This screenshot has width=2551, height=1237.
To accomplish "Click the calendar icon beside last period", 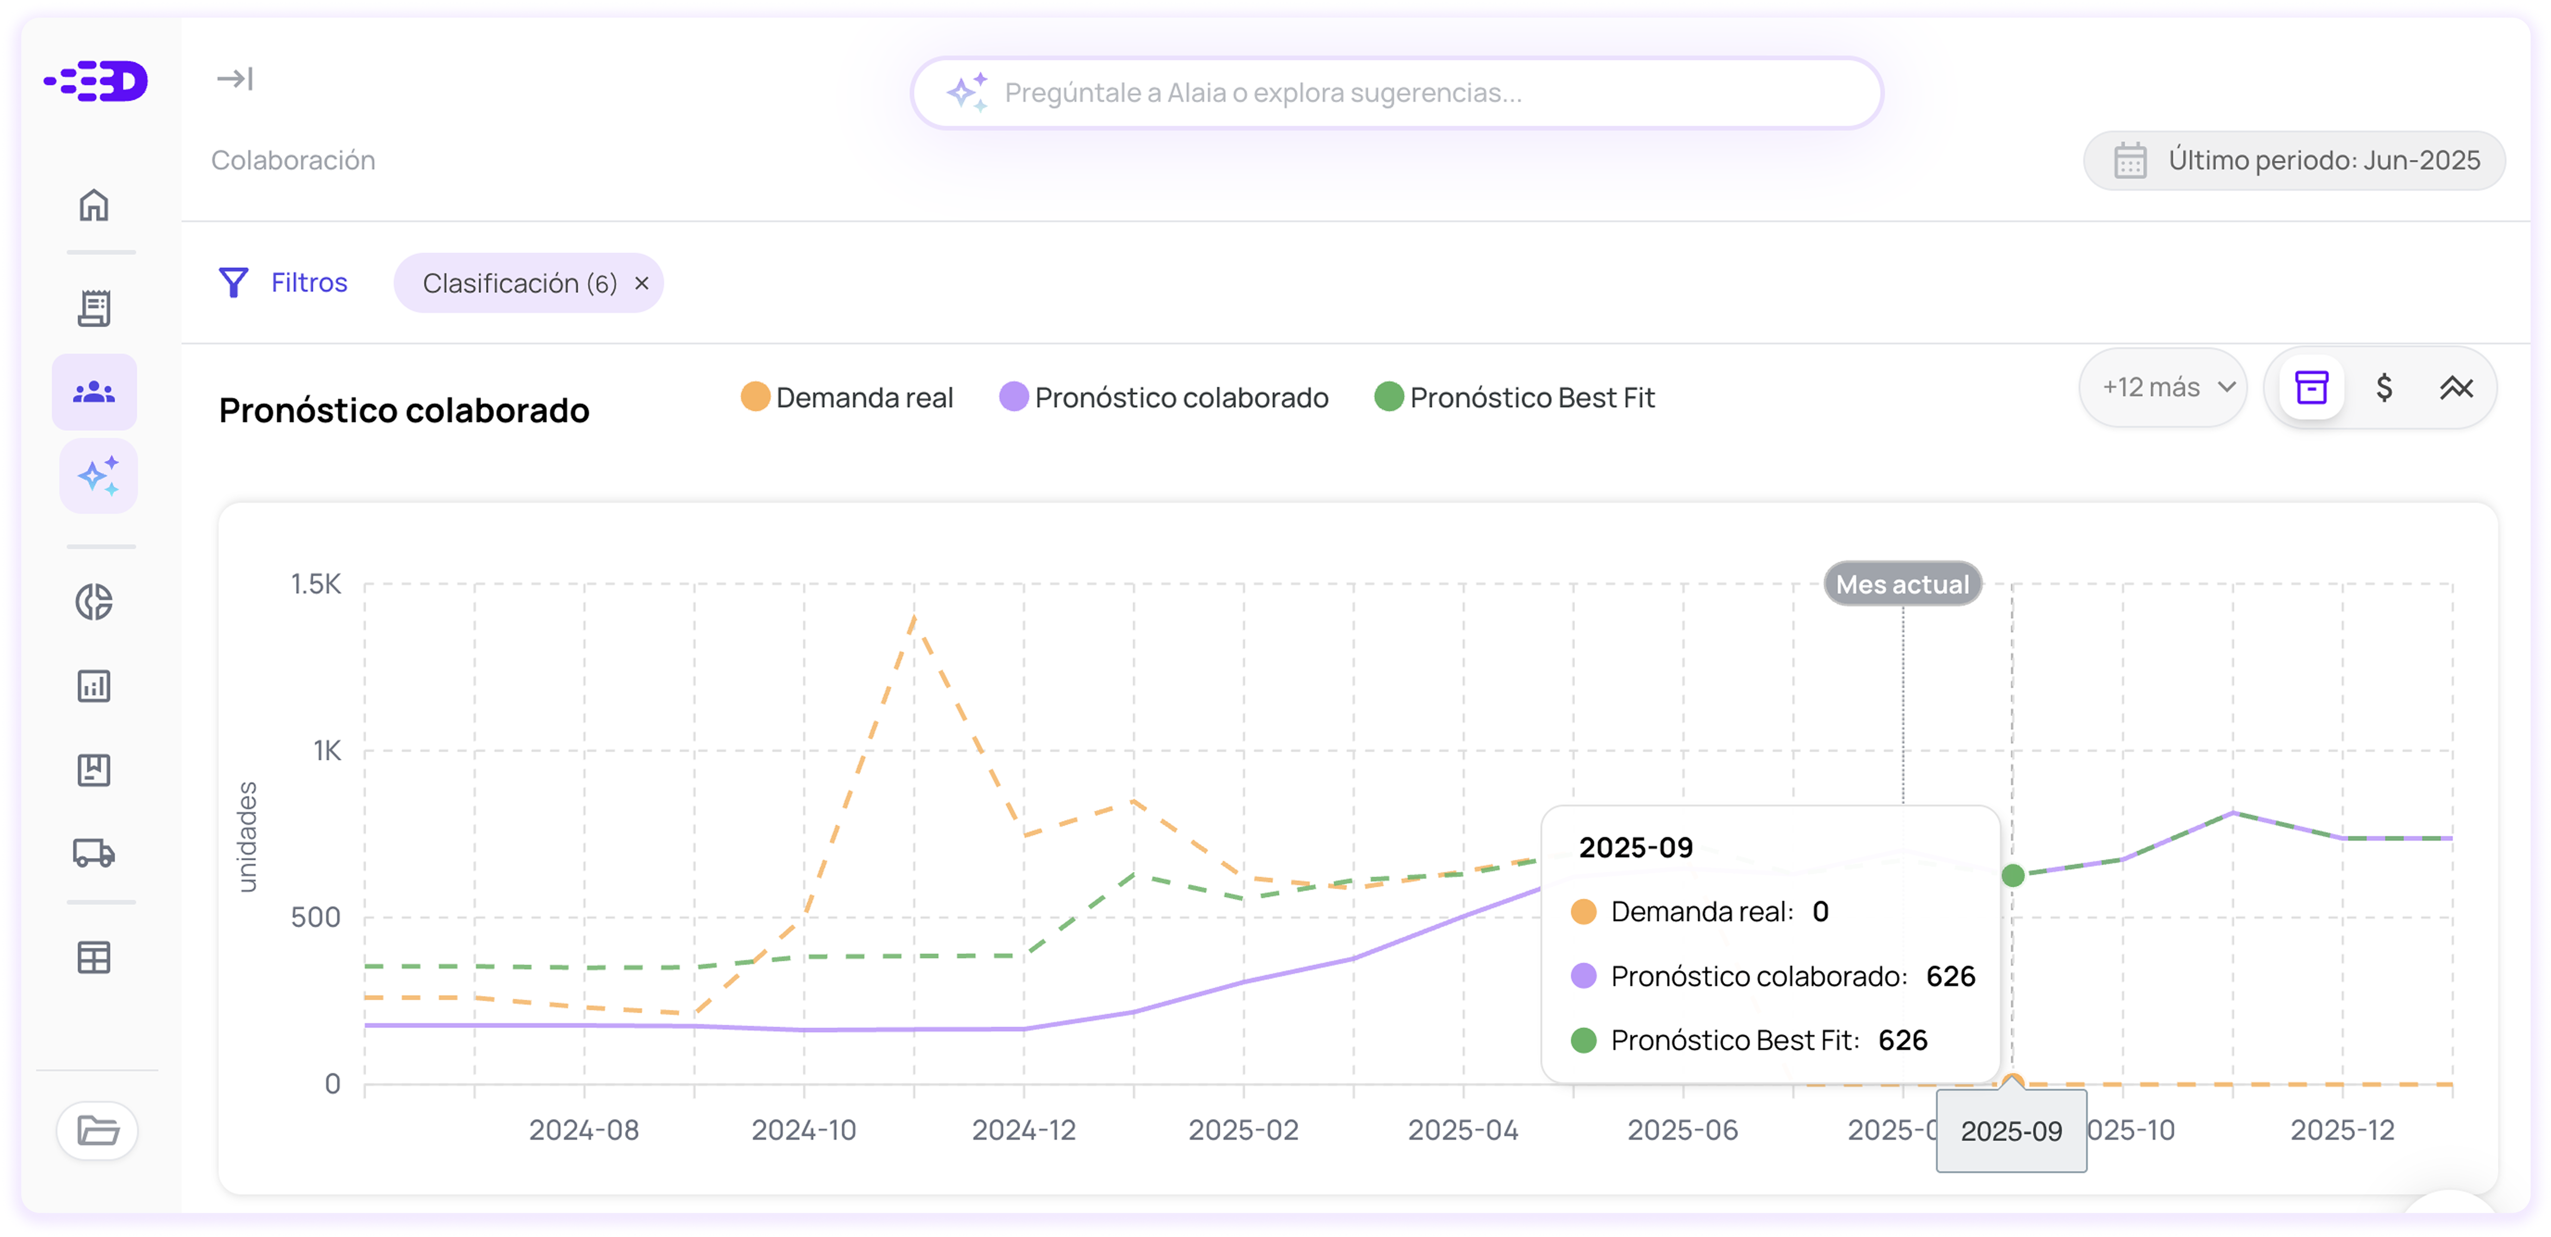I will point(2130,160).
